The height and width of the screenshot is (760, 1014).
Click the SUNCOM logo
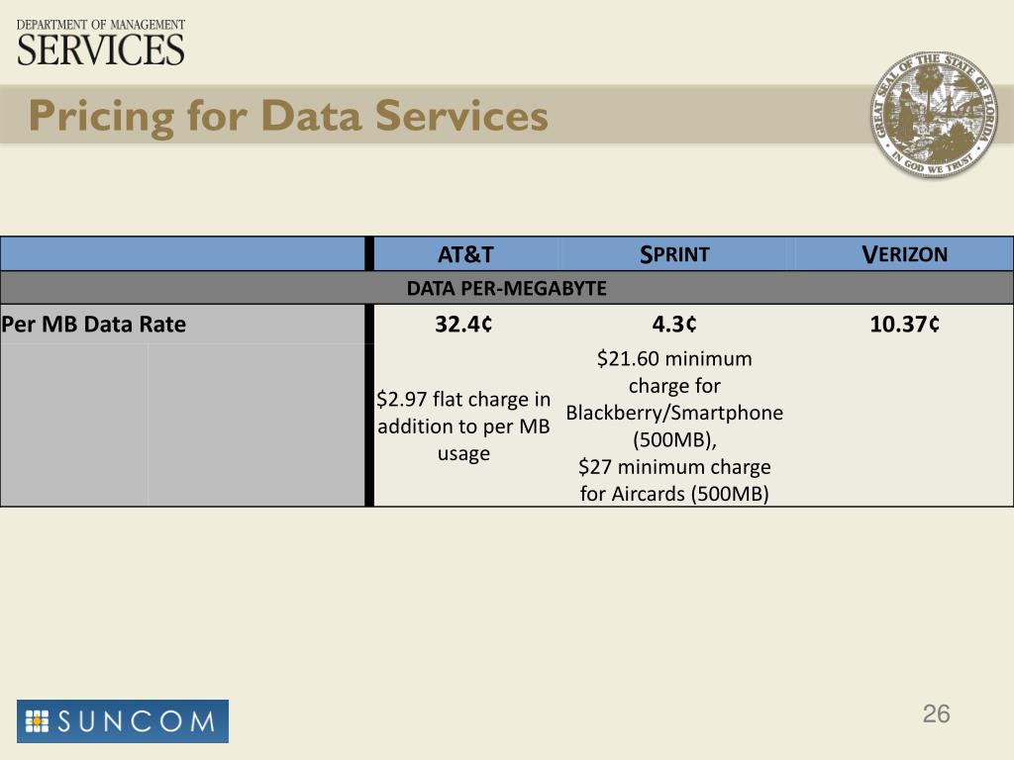pos(123,721)
